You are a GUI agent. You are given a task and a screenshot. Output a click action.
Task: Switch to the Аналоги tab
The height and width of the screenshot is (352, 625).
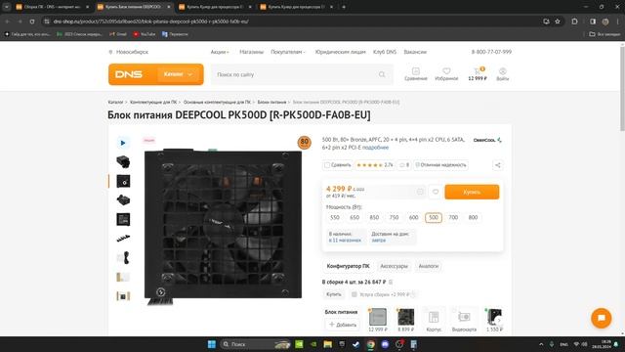pos(429,266)
